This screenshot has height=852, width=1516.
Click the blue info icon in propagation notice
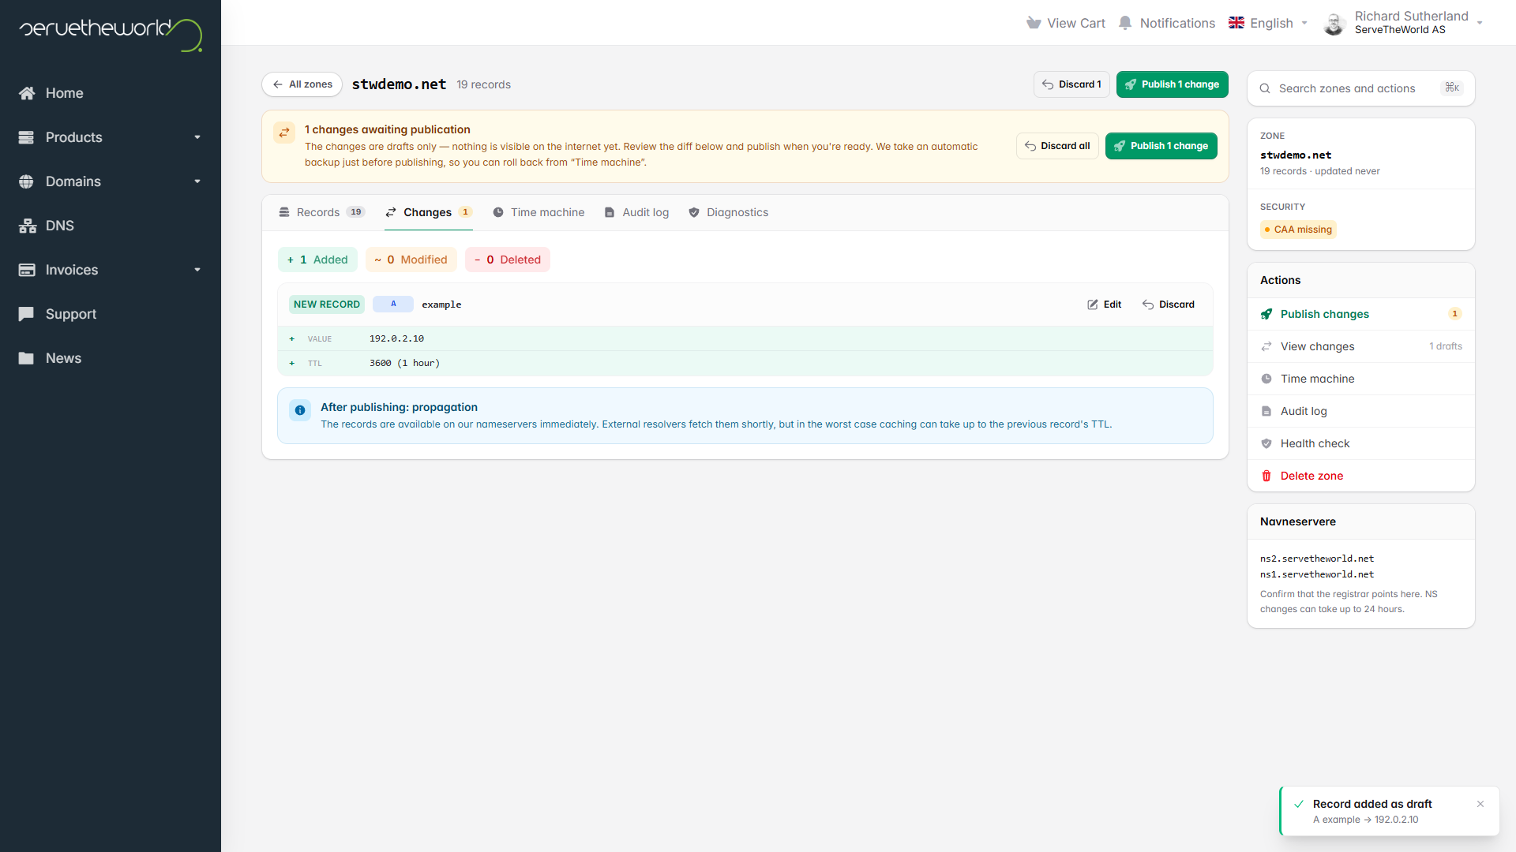coord(300,410)
